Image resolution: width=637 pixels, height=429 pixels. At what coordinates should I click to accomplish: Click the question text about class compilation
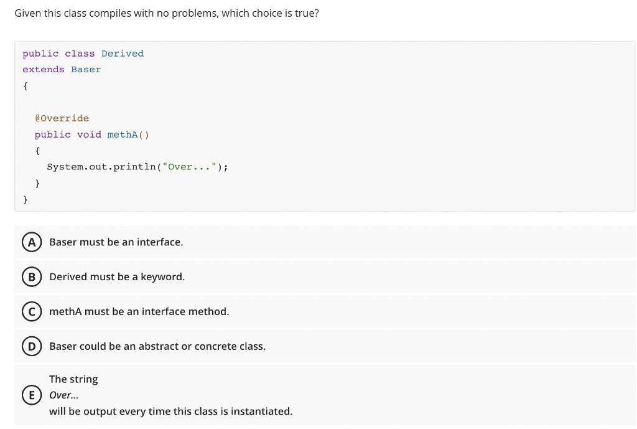167,12
